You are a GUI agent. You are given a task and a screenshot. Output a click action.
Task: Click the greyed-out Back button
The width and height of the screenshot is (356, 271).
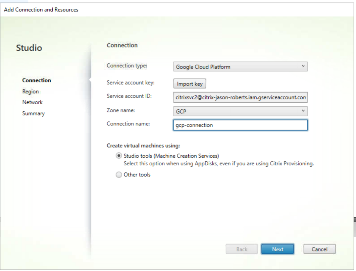point(242,249)
